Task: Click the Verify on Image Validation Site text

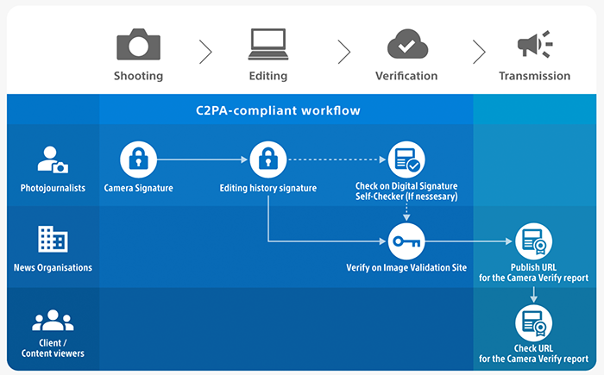Action: [406, 267]
